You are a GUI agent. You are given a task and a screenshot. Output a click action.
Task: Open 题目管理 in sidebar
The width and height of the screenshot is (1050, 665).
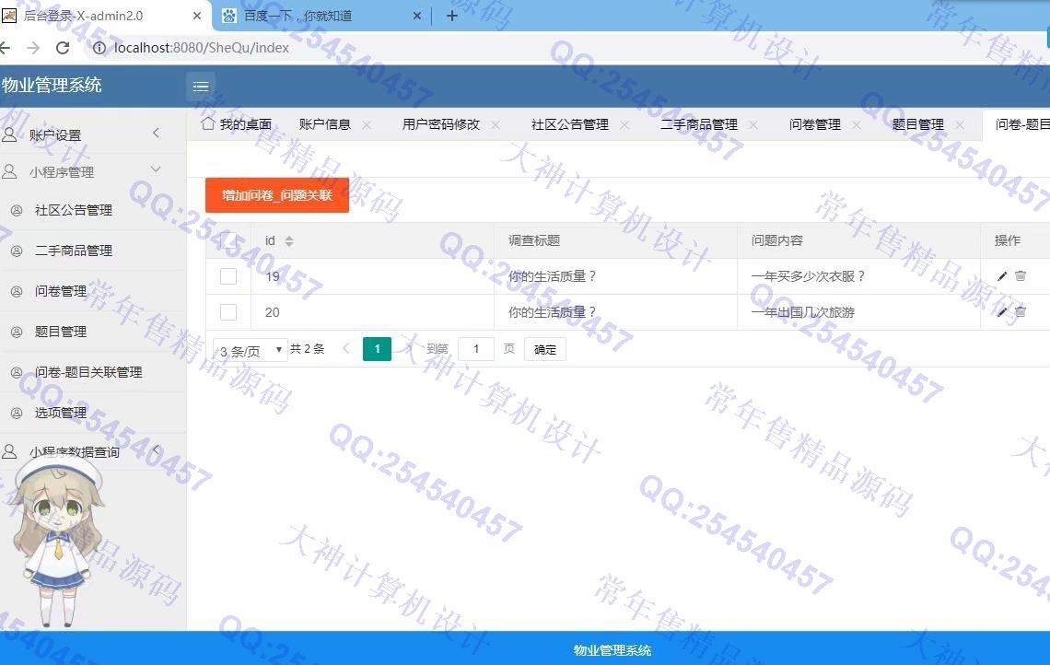click(61, 332)
